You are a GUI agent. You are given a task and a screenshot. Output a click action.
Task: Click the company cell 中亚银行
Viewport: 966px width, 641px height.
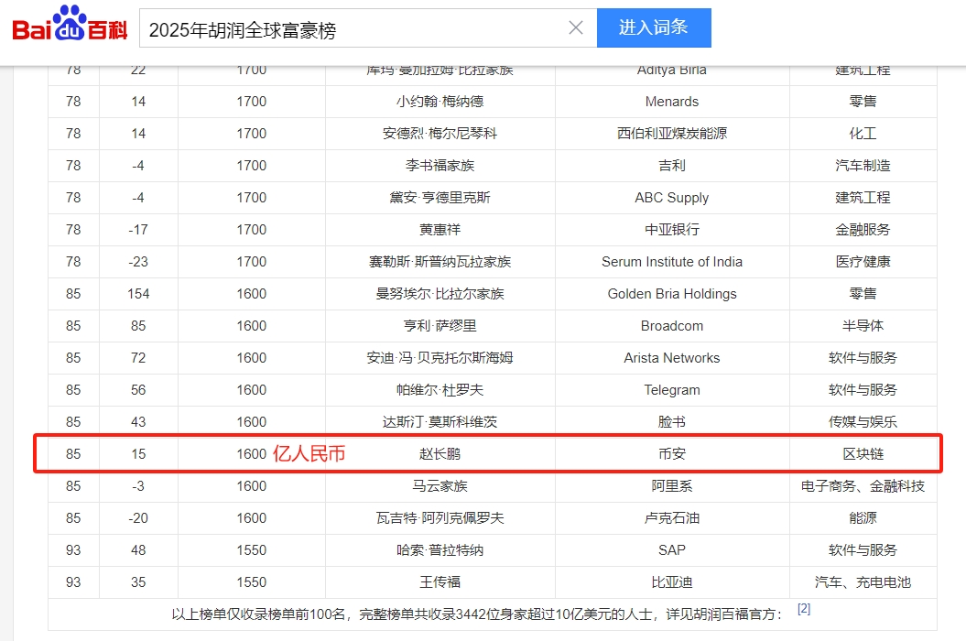click(671, 230)
